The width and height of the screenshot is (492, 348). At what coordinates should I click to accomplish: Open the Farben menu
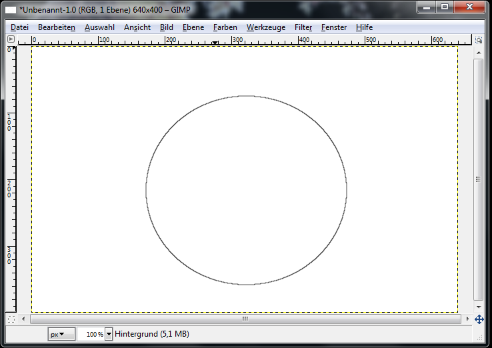tap(225, 27)
